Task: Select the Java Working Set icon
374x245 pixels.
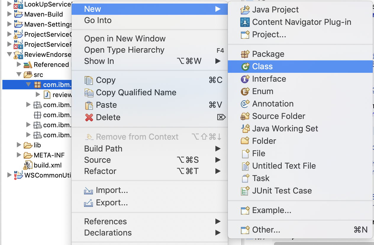Action: click(x=245, y=128)
